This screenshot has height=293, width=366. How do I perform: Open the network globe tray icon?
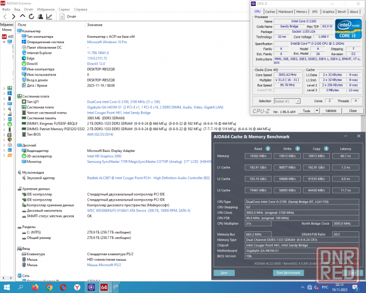coord(310,288)
